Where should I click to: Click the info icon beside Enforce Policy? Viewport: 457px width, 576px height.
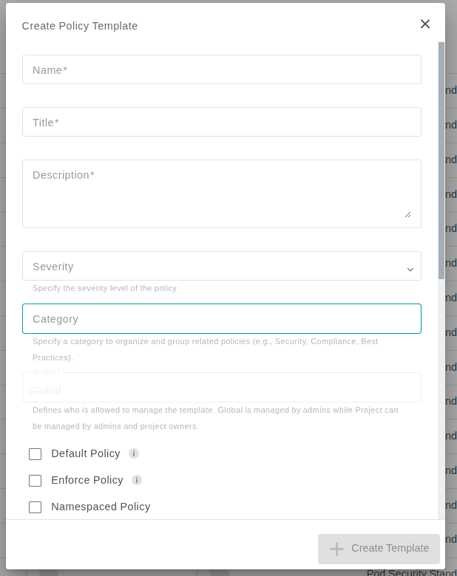pos(137,480)
